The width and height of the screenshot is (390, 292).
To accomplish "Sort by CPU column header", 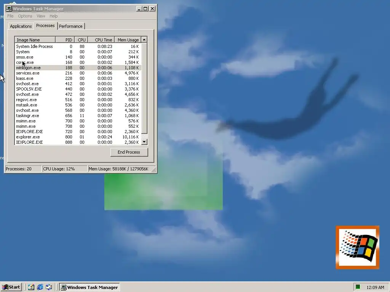I will pyautogui.click(x=81, y=40).
